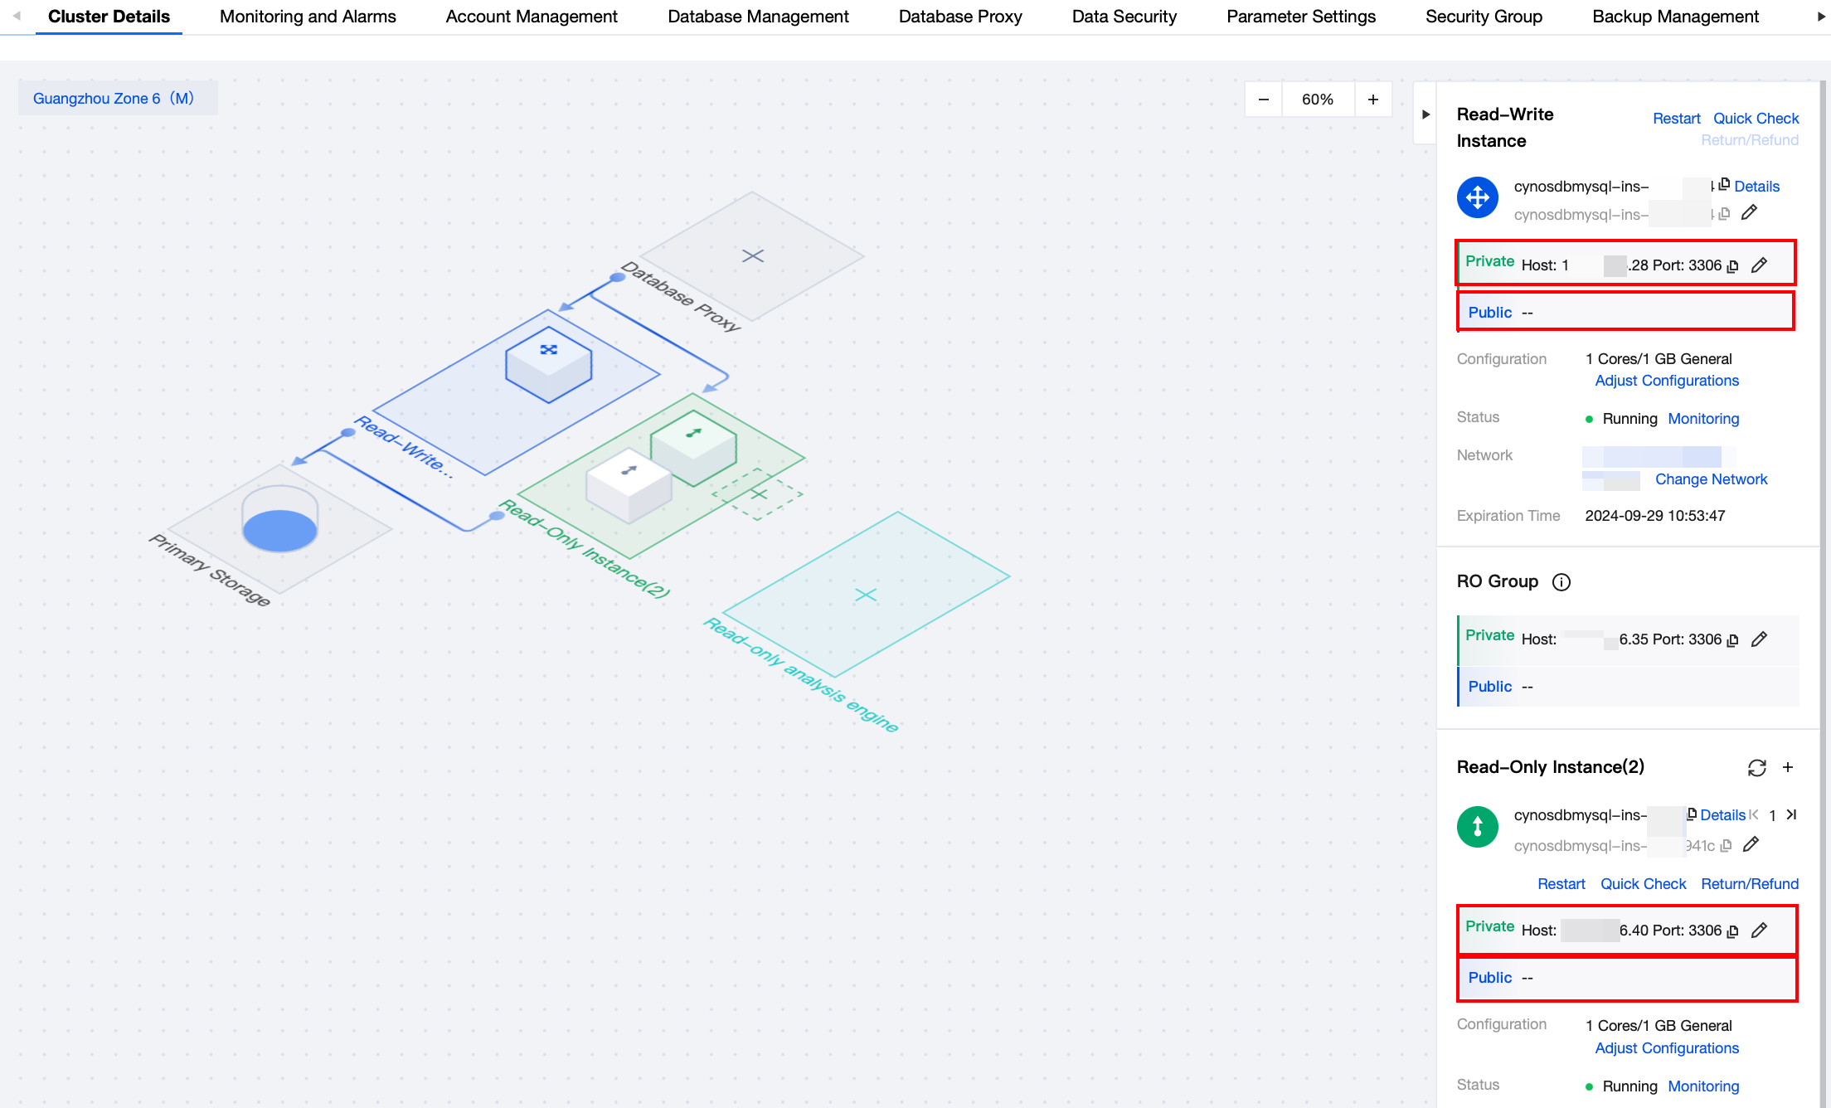This screenshot has width=1831, height=1108.
Task: Edit the Read-Write instance name pencil
Action: (1749, 213)
